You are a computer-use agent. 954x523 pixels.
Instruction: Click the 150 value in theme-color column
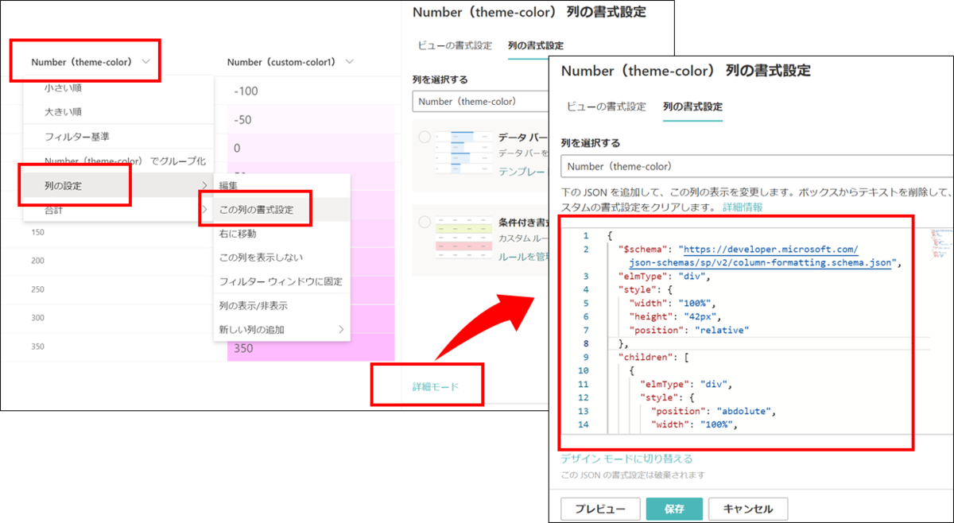tap(38, 232)
